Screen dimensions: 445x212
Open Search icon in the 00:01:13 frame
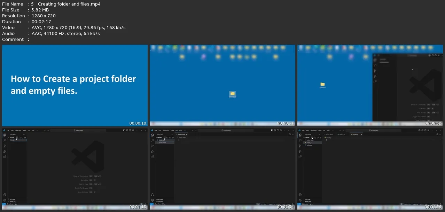pos(5,141)
